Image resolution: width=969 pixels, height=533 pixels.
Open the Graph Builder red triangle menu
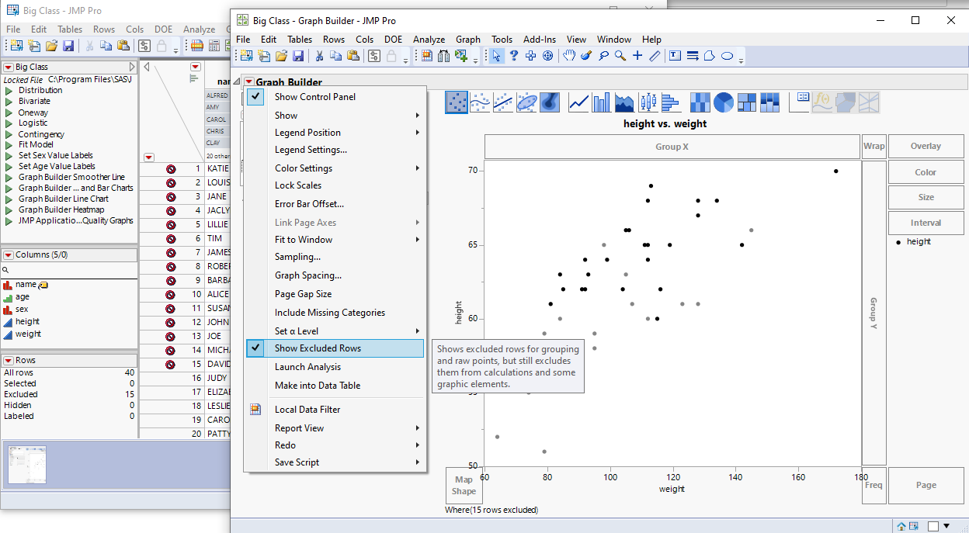[x=248, y=80]
